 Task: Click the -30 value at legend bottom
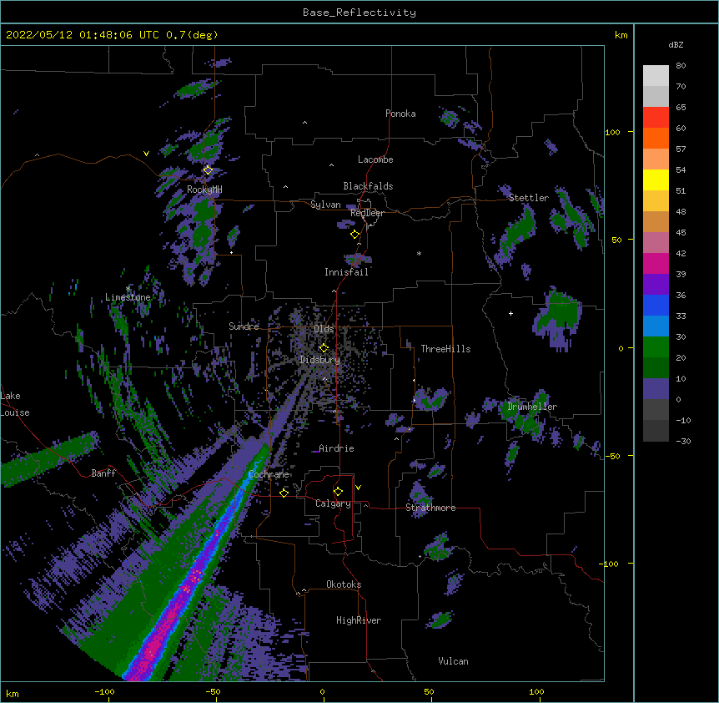683,441
